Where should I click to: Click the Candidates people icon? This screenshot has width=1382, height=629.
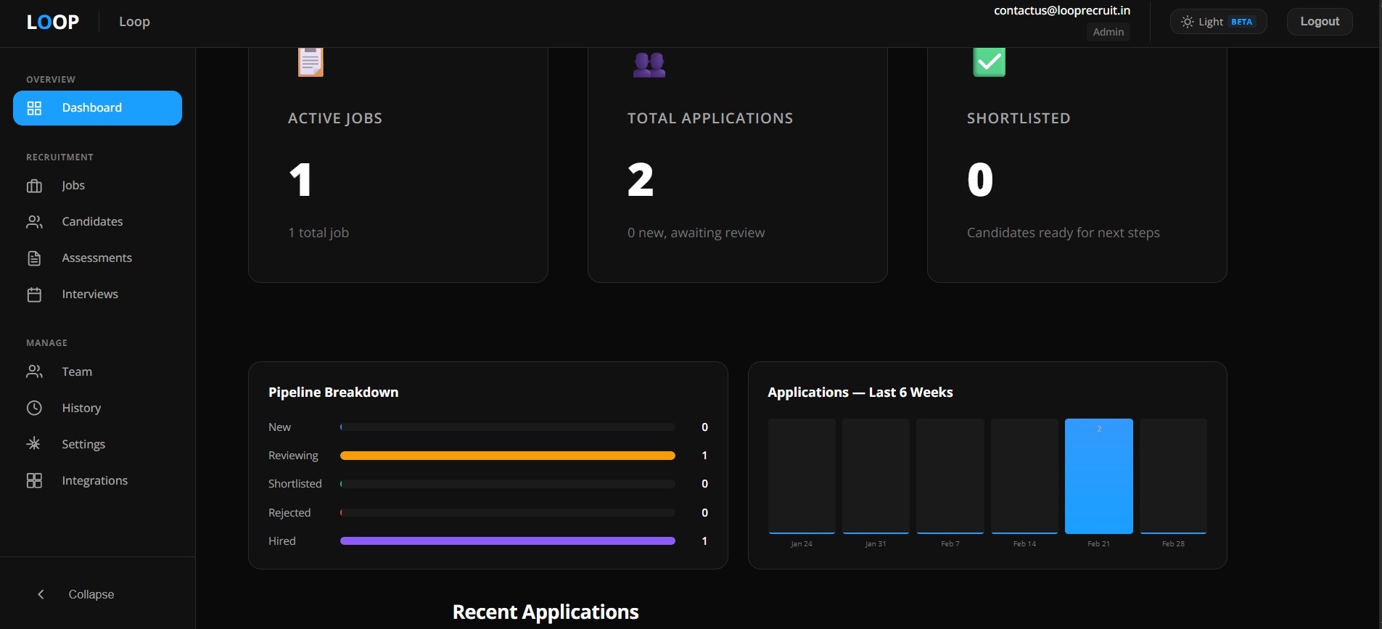(x=34, y=222)
